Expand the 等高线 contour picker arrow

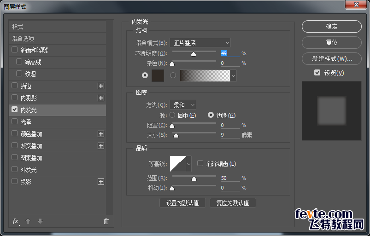click(188, 164)
